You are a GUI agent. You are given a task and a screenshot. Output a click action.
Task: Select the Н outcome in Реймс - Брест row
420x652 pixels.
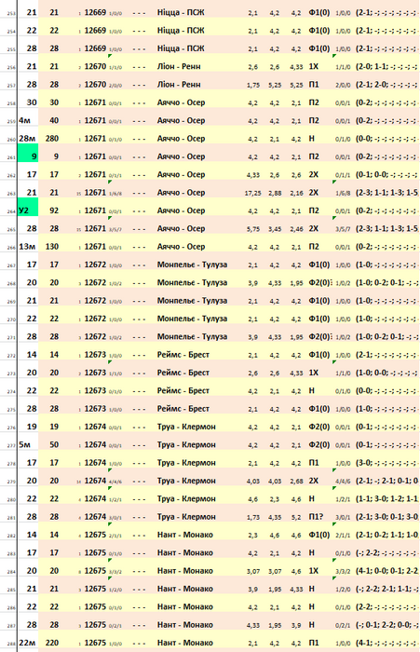[311, 391]
